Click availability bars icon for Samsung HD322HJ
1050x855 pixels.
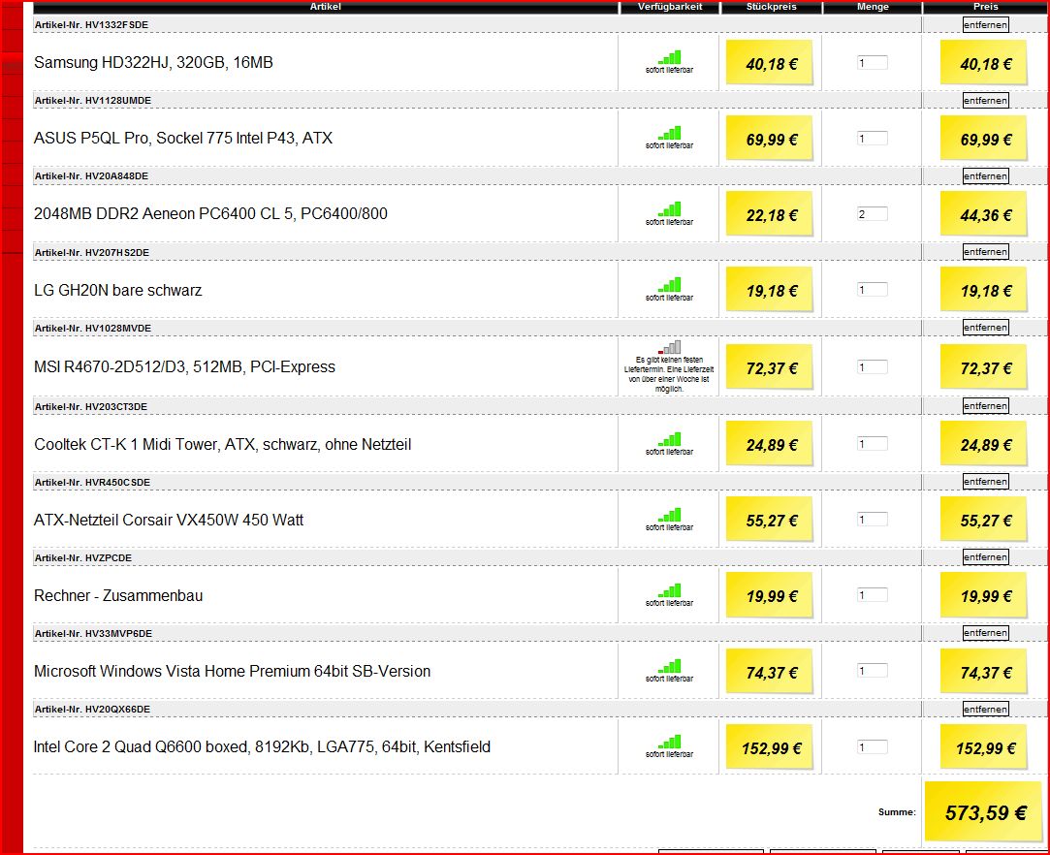click(670, 57)
